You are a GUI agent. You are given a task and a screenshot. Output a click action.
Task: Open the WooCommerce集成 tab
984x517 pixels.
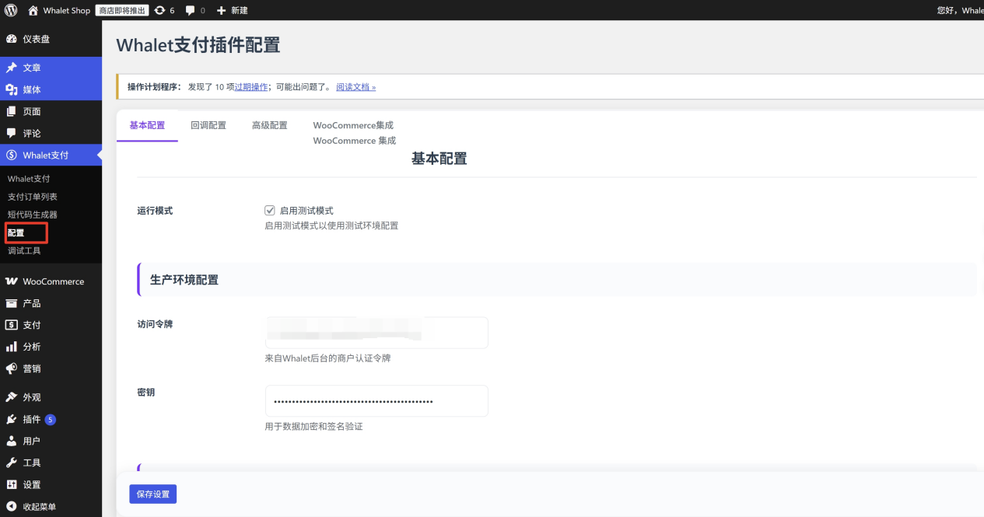click(352, 125)
